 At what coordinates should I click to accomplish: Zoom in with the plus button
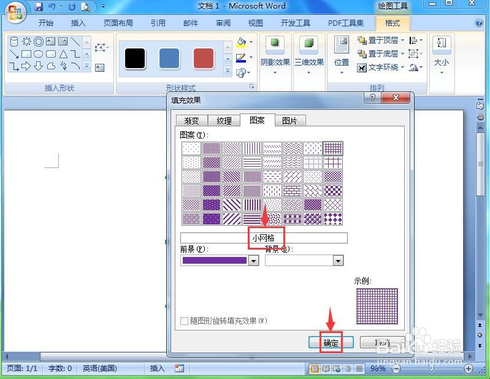pos(468,369)
